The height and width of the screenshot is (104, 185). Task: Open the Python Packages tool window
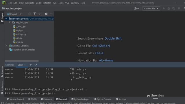(80, 99)
